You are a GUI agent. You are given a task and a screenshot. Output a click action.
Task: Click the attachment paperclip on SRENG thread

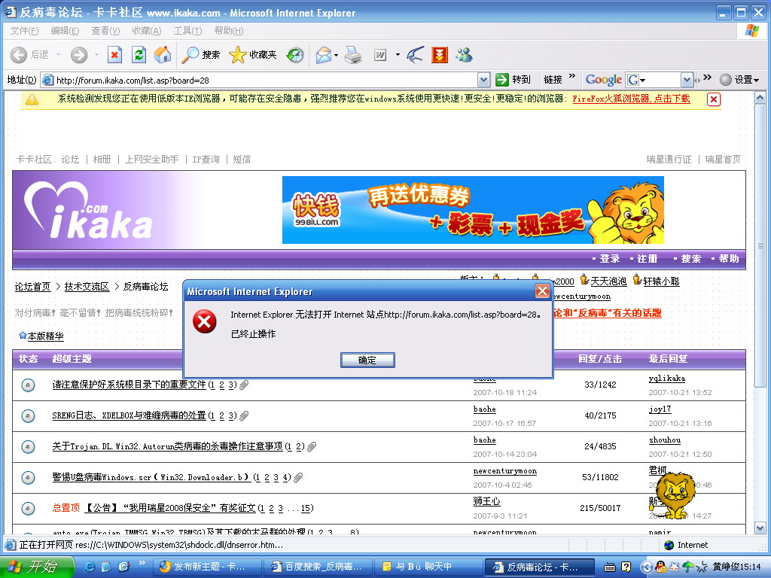click(244, 415)
